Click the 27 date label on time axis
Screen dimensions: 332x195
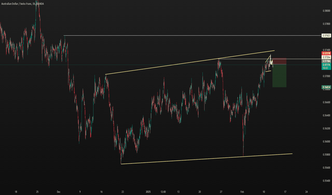[x=221, y=192]
